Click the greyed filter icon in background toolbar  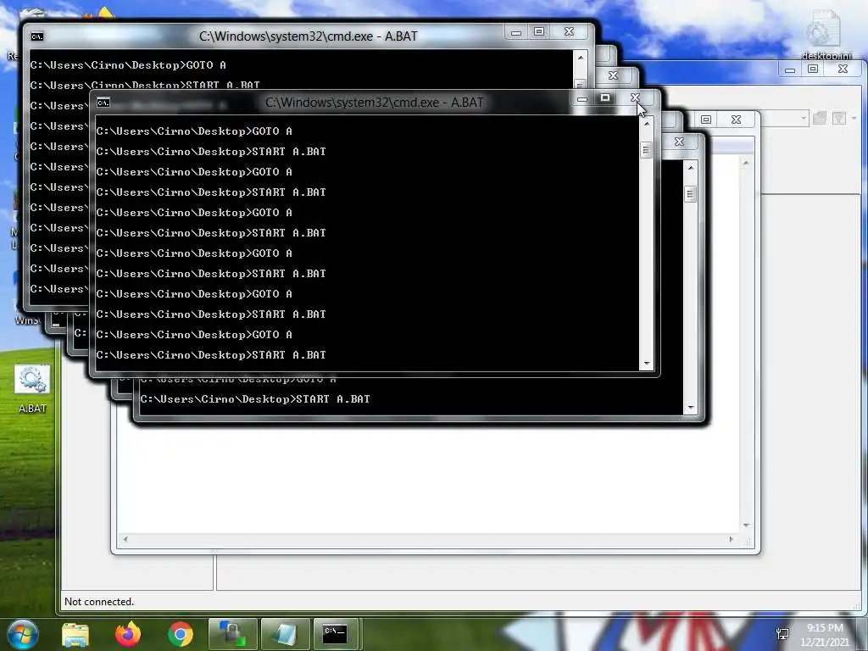[839, 118]
